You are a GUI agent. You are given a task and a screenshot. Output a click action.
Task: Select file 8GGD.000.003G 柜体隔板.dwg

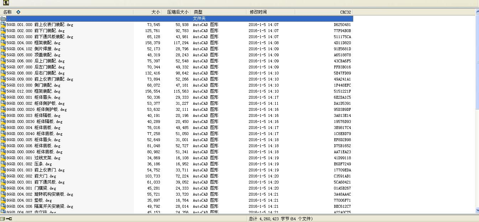coord(34,122)
